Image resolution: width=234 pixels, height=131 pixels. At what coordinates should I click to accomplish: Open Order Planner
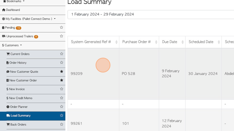tap(17, 107)
